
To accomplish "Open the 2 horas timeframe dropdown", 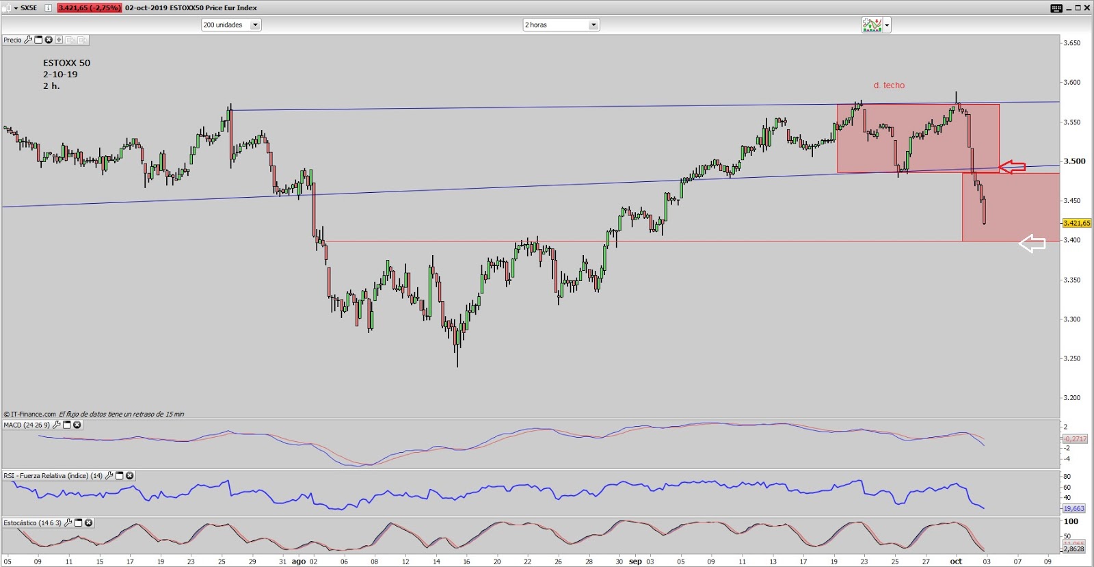I will click(x=561, y=25).
